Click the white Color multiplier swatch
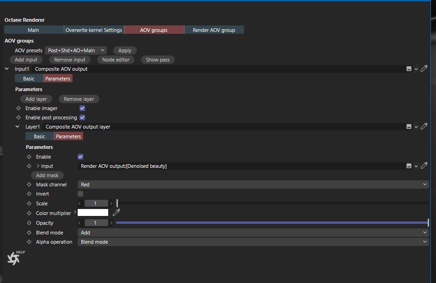 pyautogui.click(x=93, y=212)
